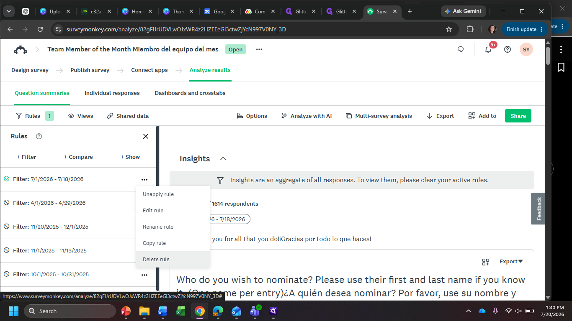Open Multi-survey analysis
572x321 pixels.
point(379,116)
